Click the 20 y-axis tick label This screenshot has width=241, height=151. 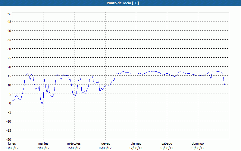coord(9,67)
